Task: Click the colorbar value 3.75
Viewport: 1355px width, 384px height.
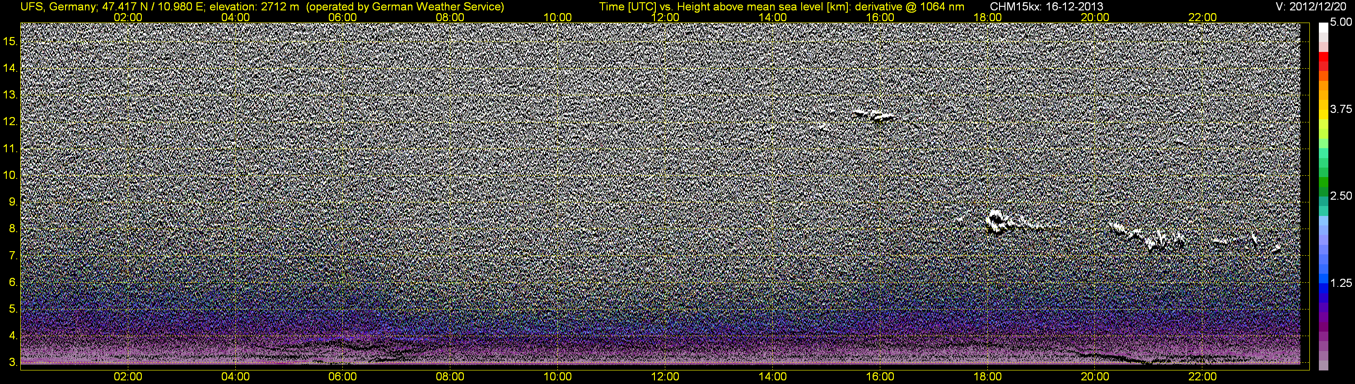Action: (x=1340, y=109)
